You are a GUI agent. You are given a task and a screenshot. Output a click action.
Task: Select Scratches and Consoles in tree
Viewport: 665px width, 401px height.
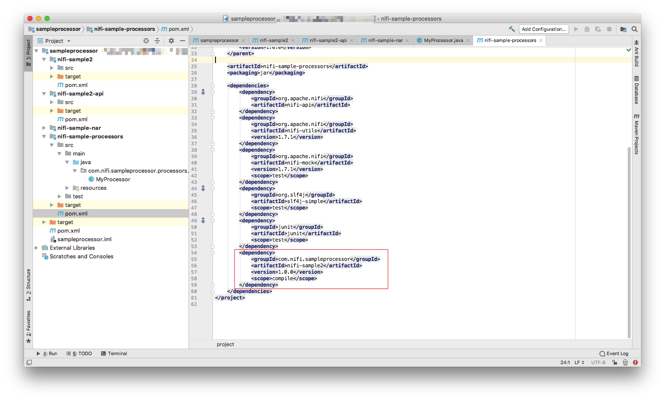click(x=78, y=257)
